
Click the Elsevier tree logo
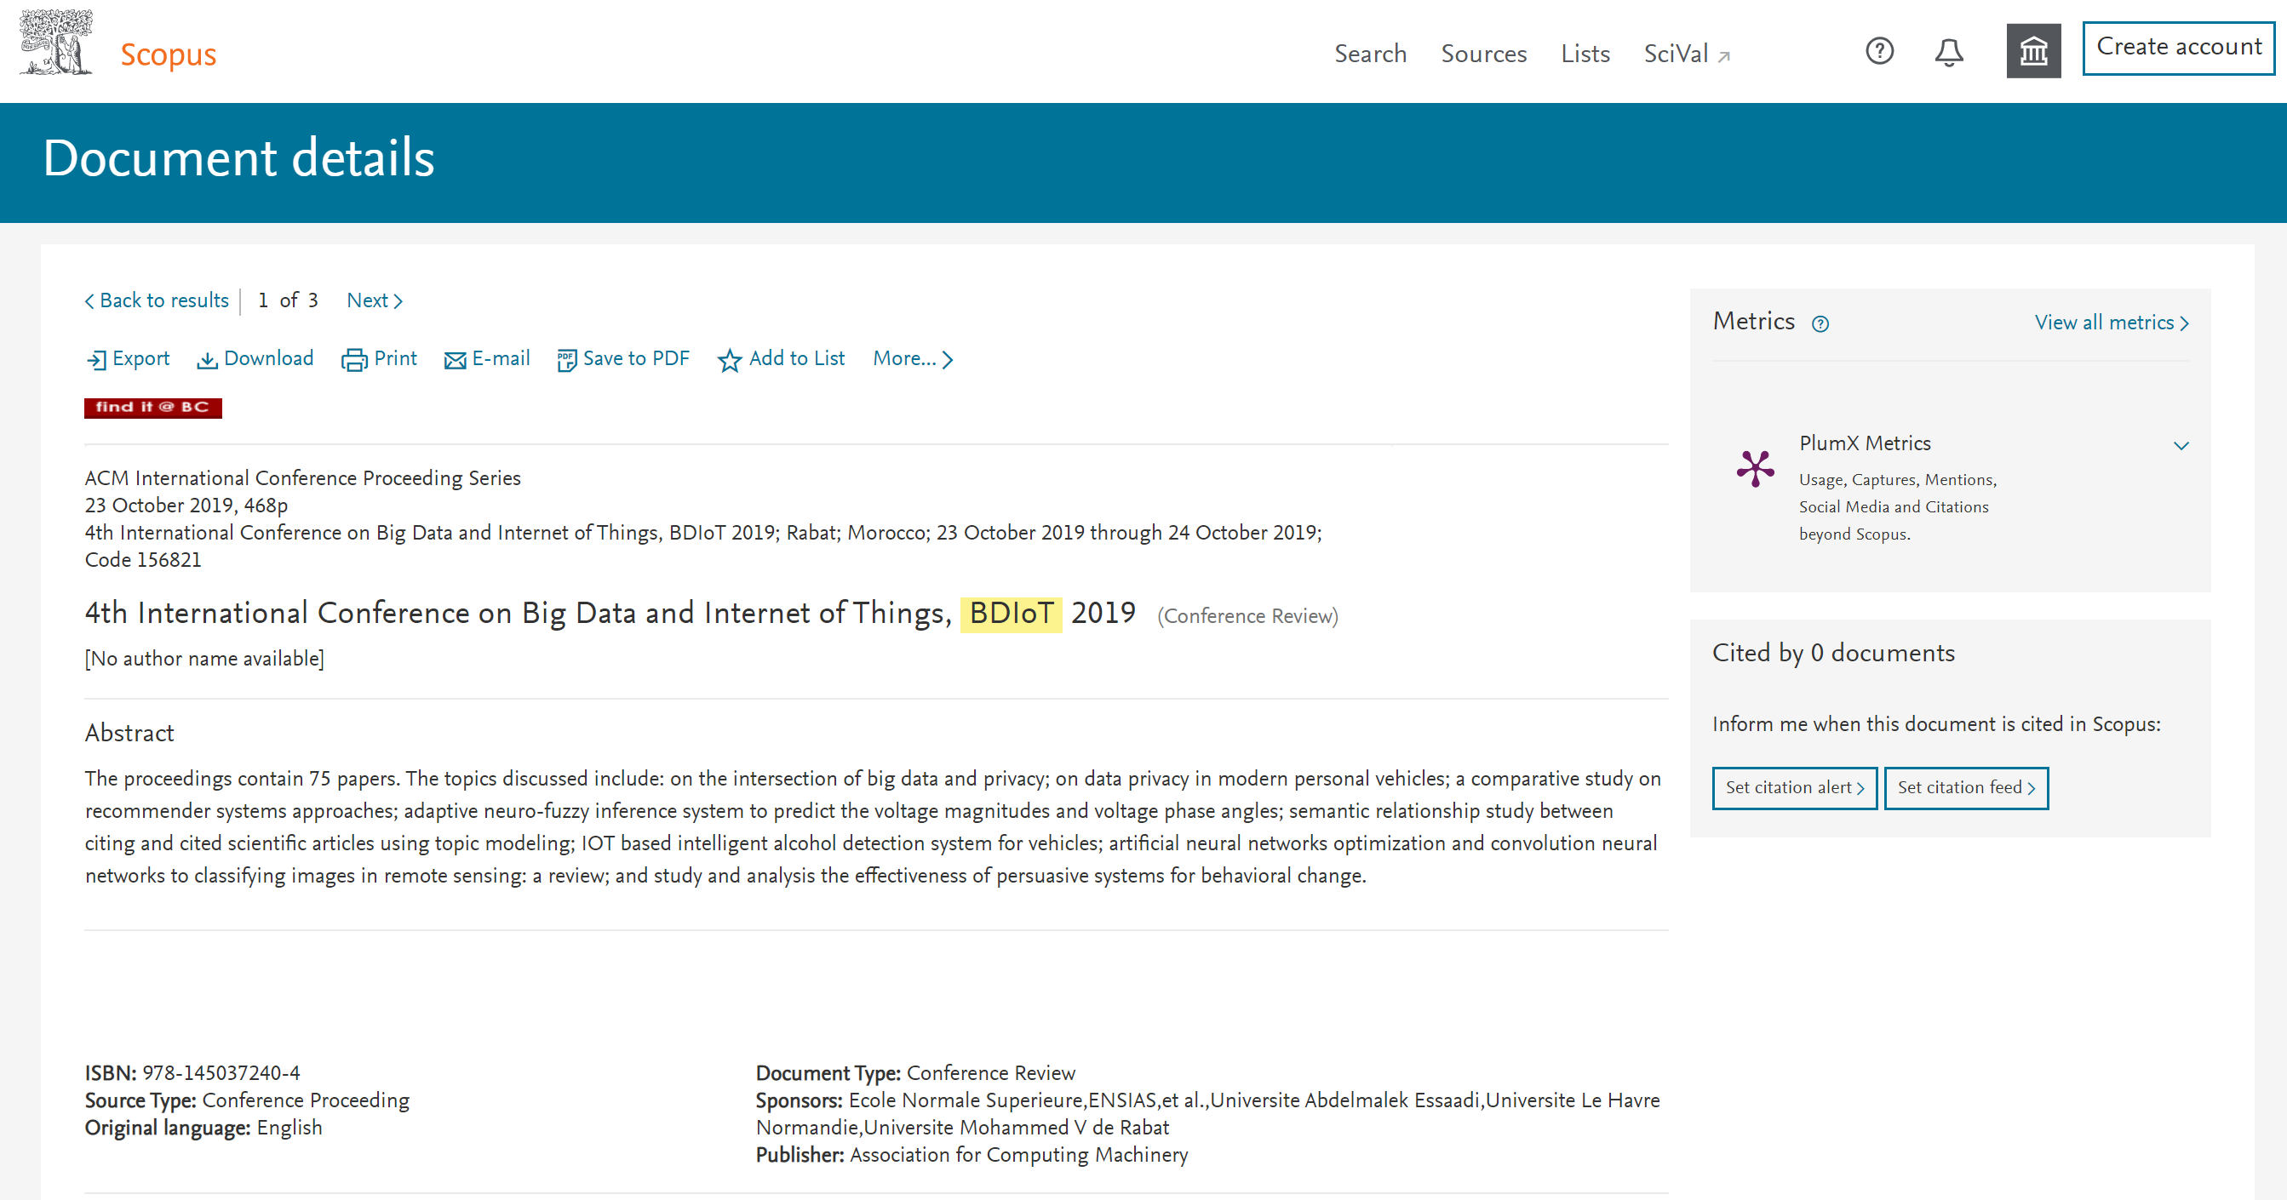point(56,43)
